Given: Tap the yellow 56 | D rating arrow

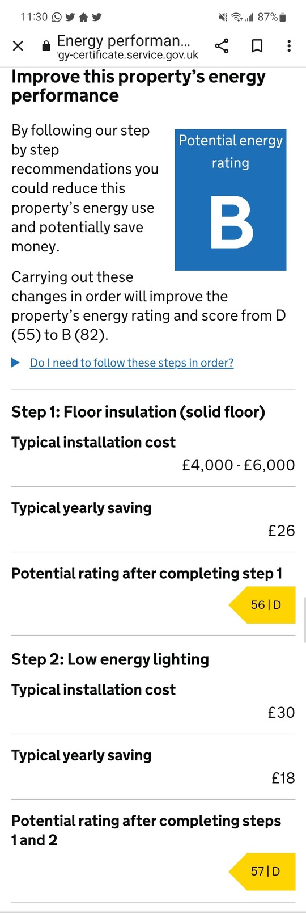Looking at the screenshot, I should point(262,605).
